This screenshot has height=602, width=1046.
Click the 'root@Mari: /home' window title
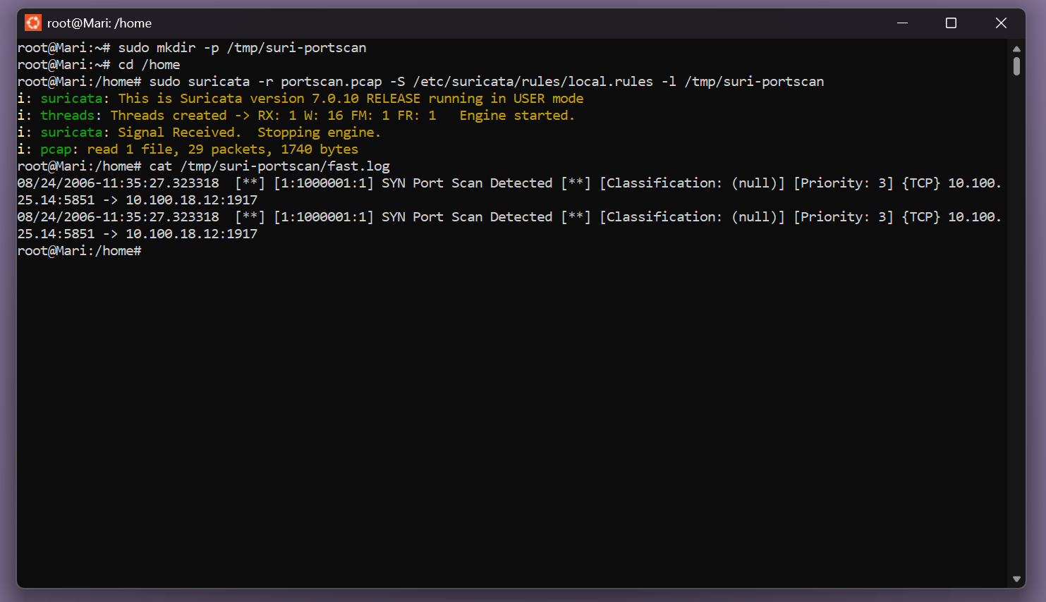[99, 23]
